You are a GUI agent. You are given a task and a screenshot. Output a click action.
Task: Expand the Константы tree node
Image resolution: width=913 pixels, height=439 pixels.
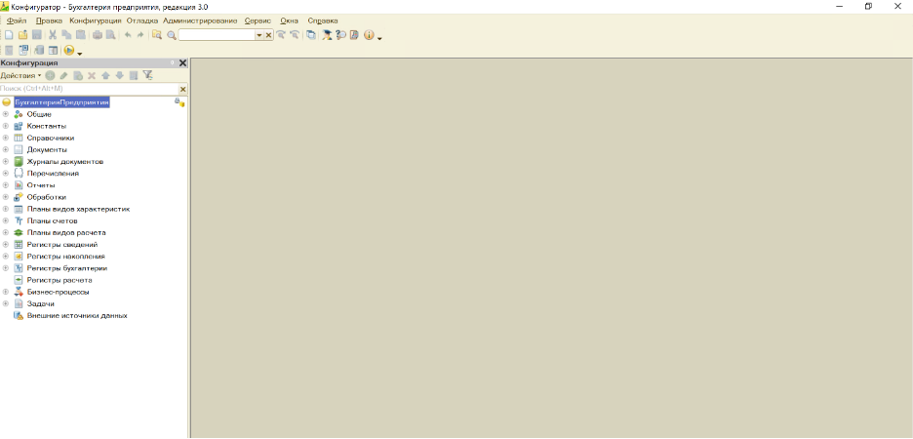pos(6,126)
